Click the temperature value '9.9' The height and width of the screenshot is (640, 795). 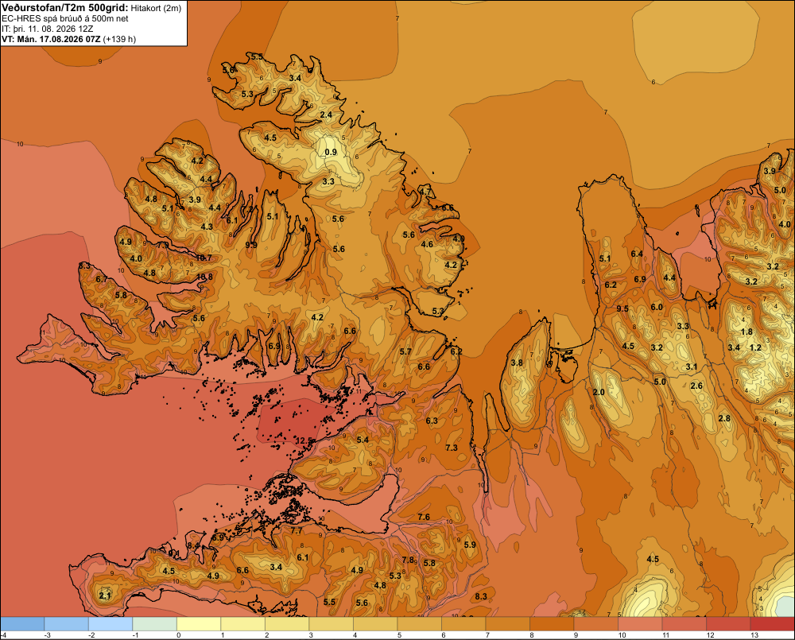pos(251,245)
